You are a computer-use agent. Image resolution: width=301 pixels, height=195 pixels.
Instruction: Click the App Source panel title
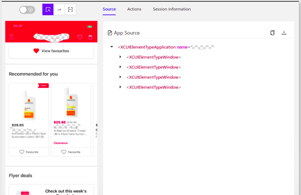pyautogui.click(x=127, y=33)
